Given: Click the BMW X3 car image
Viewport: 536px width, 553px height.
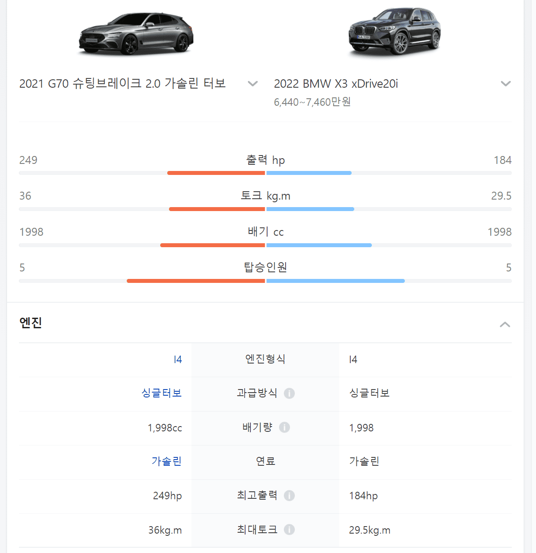Looking at the screenshot, I should pyautogui.click(x=394, y=31).
